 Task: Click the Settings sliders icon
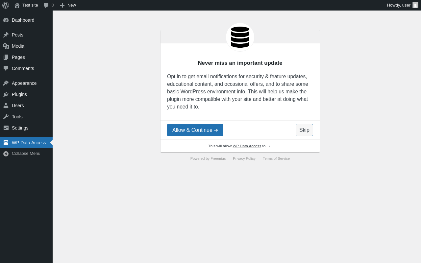6,128
